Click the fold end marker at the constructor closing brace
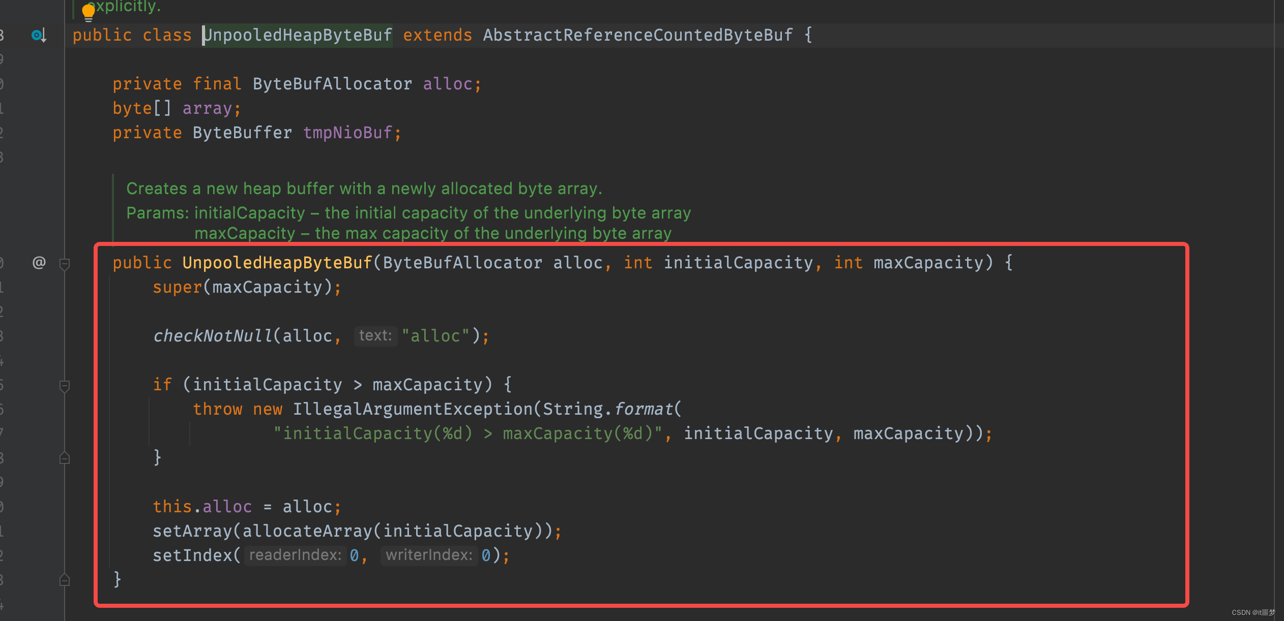1284x621 pixels. tap(65, 580)
